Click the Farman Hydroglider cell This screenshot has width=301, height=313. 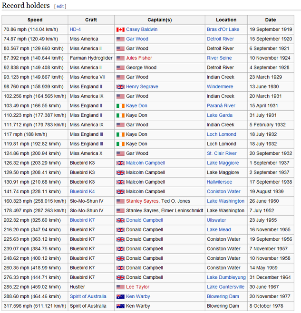click(91, 58)
